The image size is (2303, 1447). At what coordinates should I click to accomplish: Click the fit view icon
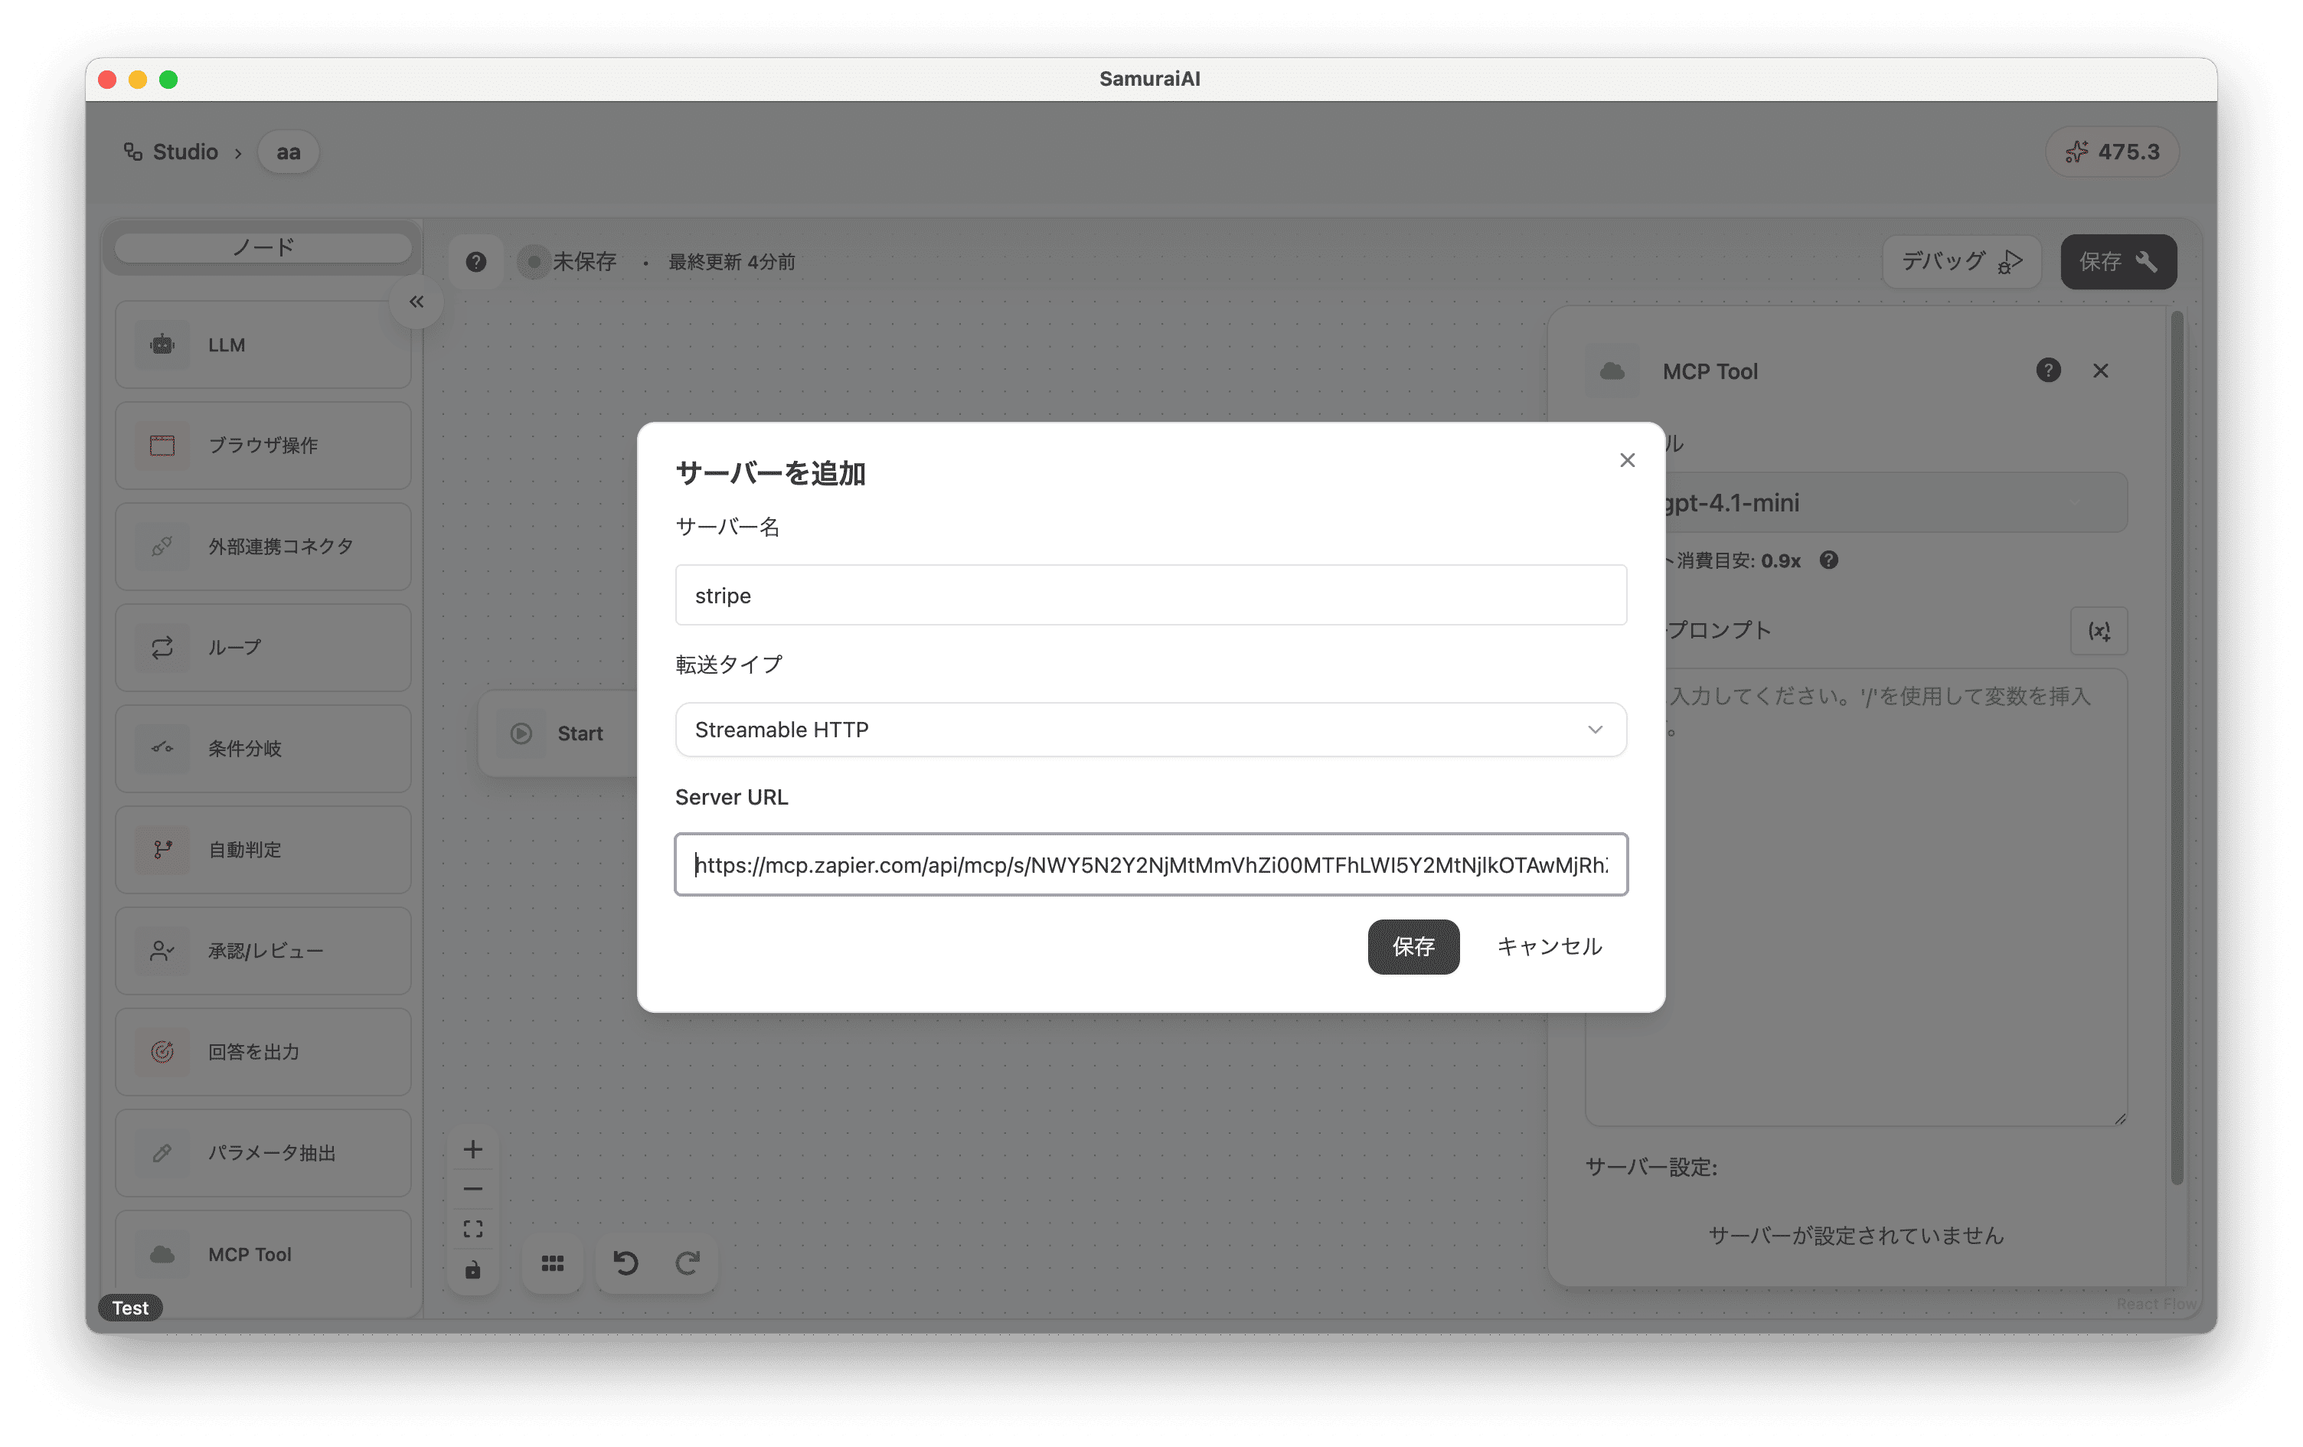[x=473, y=1229]
